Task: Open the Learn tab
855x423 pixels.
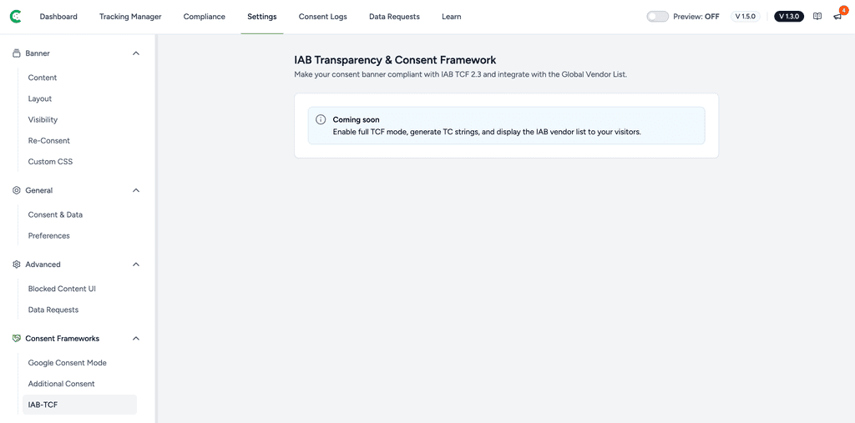Action: pos(452,17)
